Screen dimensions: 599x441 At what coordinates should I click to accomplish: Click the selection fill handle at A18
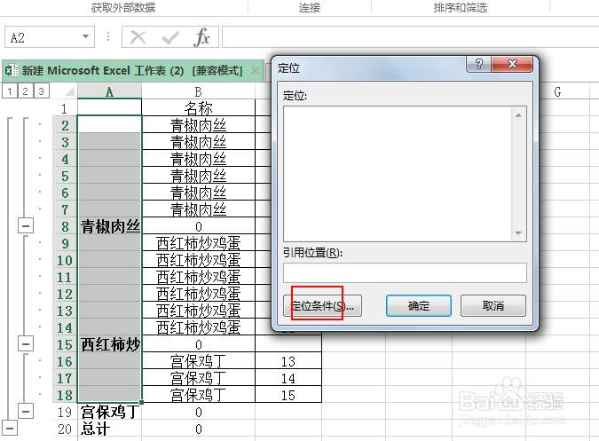coord(142,402)
